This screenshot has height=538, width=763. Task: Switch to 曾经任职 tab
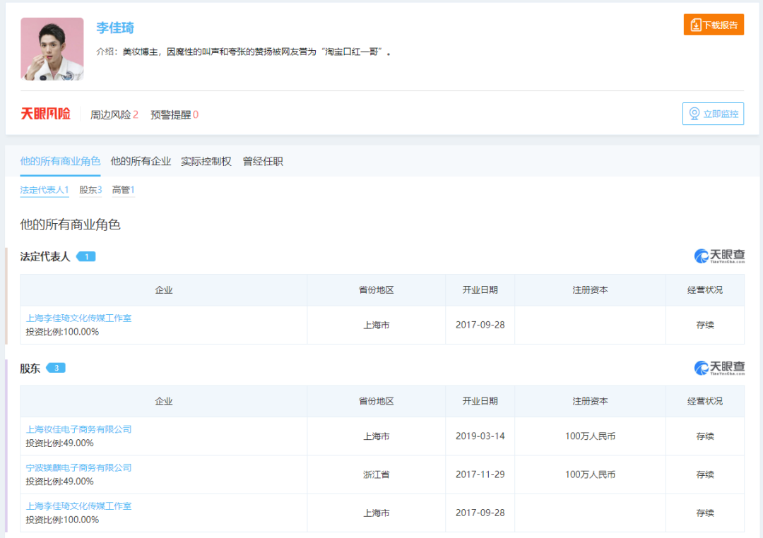tap(263, 162)
